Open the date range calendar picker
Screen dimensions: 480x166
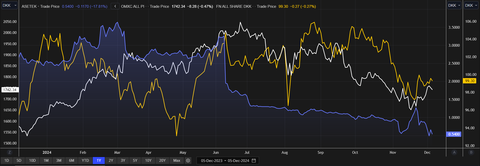tap(254, 161)
